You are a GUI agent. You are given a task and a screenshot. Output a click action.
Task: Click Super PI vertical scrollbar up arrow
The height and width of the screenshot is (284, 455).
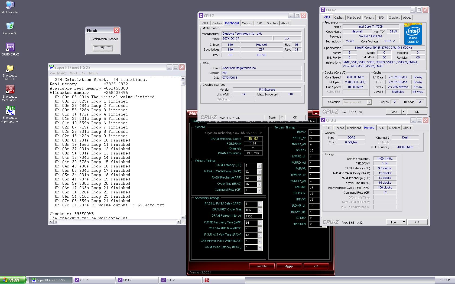pos(183,79)
